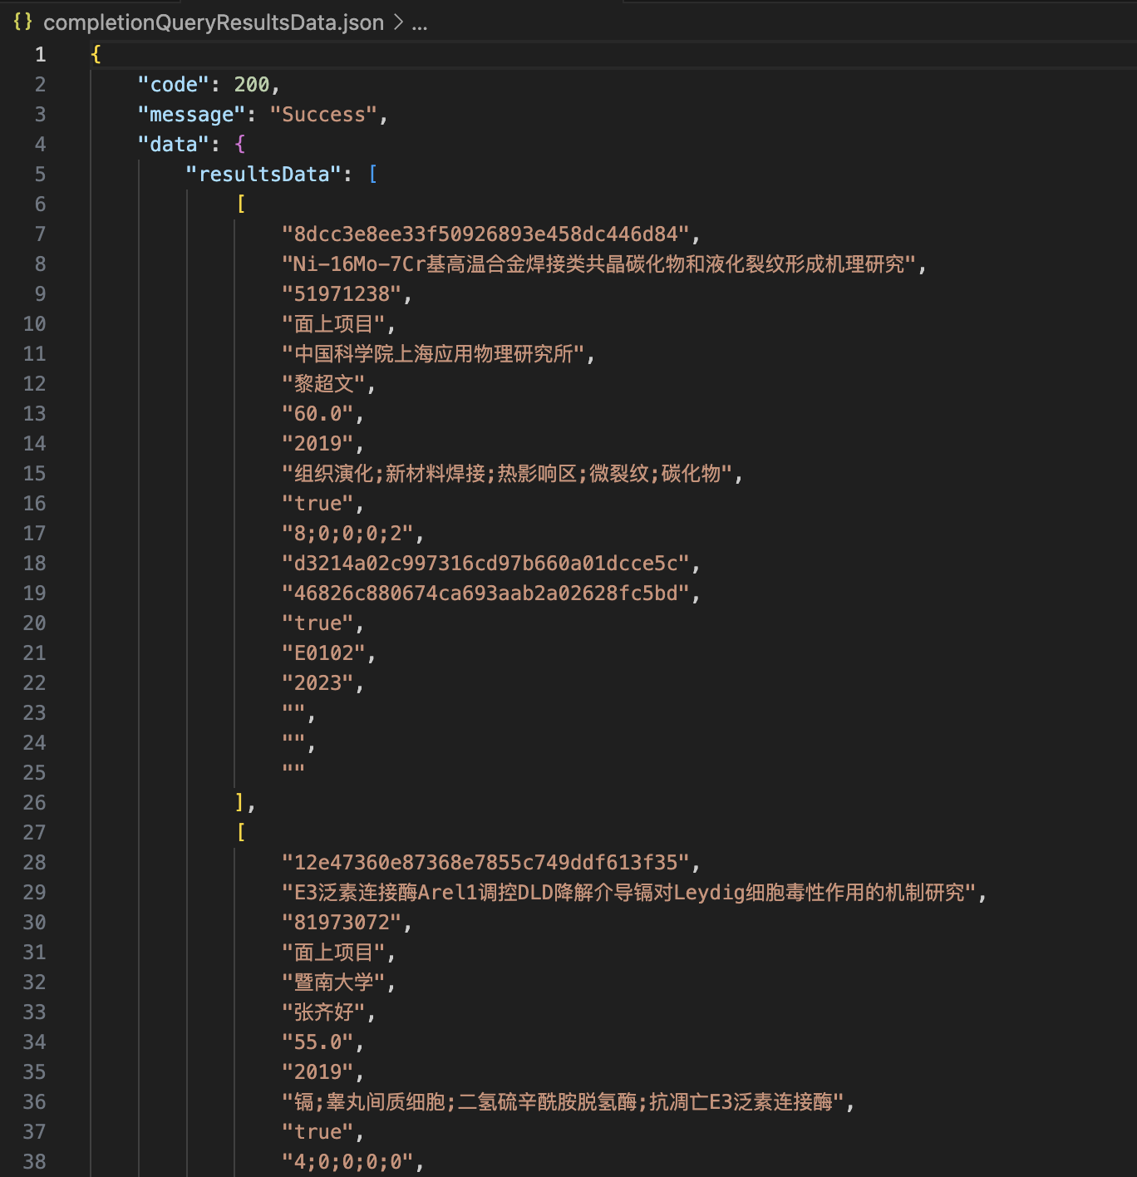
Task: Click the breadcrumb ellipsis after the filename
Action: pos(420,22)
